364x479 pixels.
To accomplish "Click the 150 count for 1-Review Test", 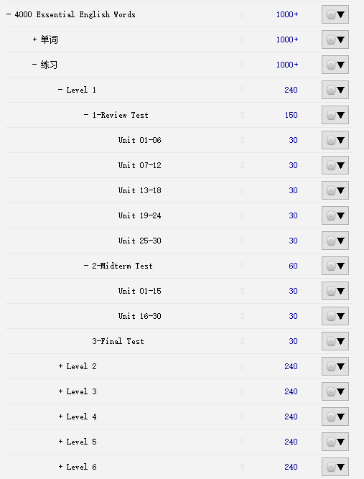I will point(291,115).
